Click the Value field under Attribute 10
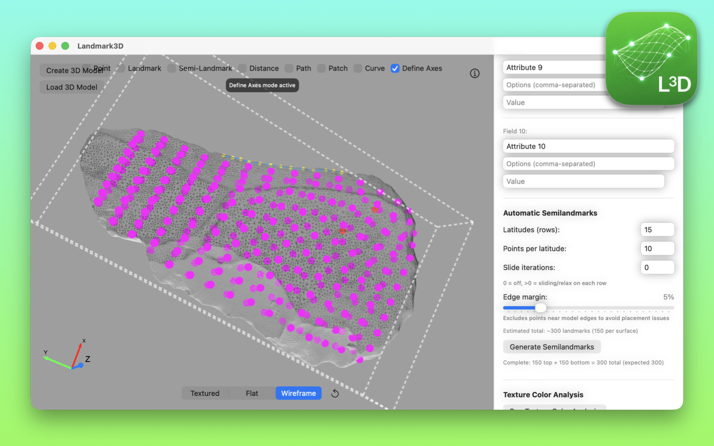The width and height of the screenshot is (714, 446). [x=583, y=181]
